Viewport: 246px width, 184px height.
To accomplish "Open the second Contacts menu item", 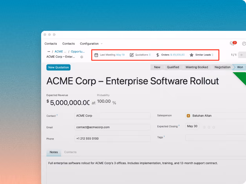I will pyautogui.click(x=69, y=44).
